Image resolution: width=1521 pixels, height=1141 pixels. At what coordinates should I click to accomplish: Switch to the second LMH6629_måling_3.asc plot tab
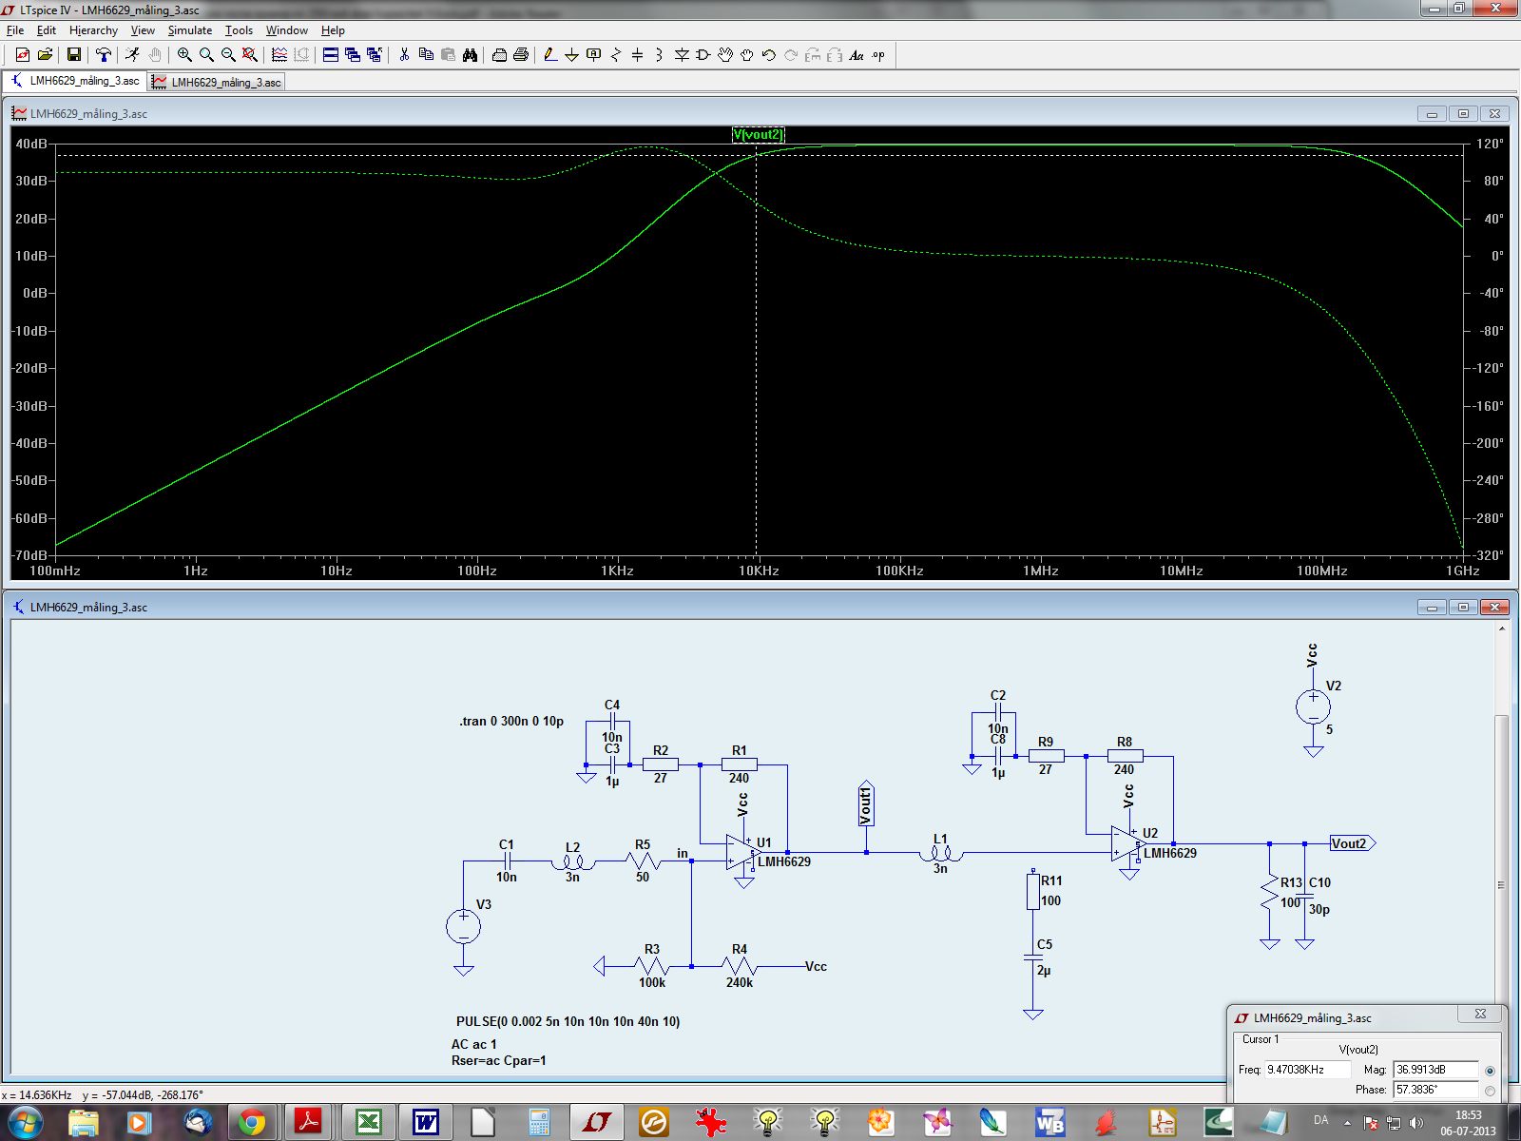[217, 82]
